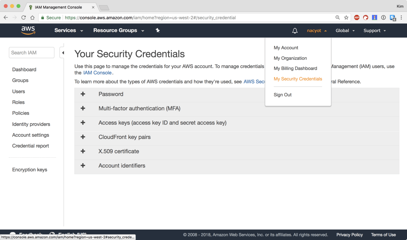This screenshot has width=407, height=240.
Task: Open the Adblock Plus extension icon
Action: pos(357,18)
